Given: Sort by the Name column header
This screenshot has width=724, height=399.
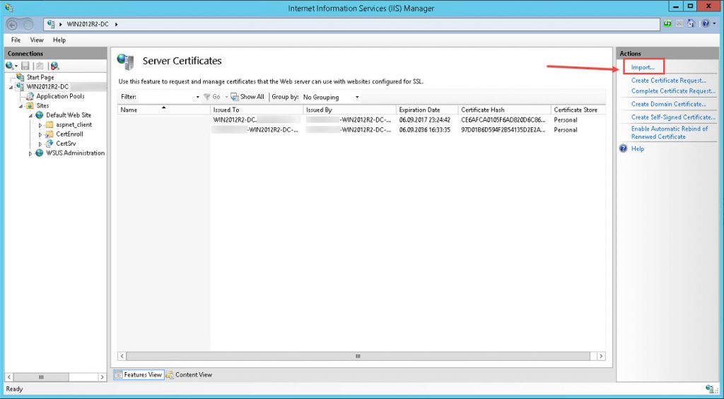Looking at the screenshot, I should (x=163, y=110).
